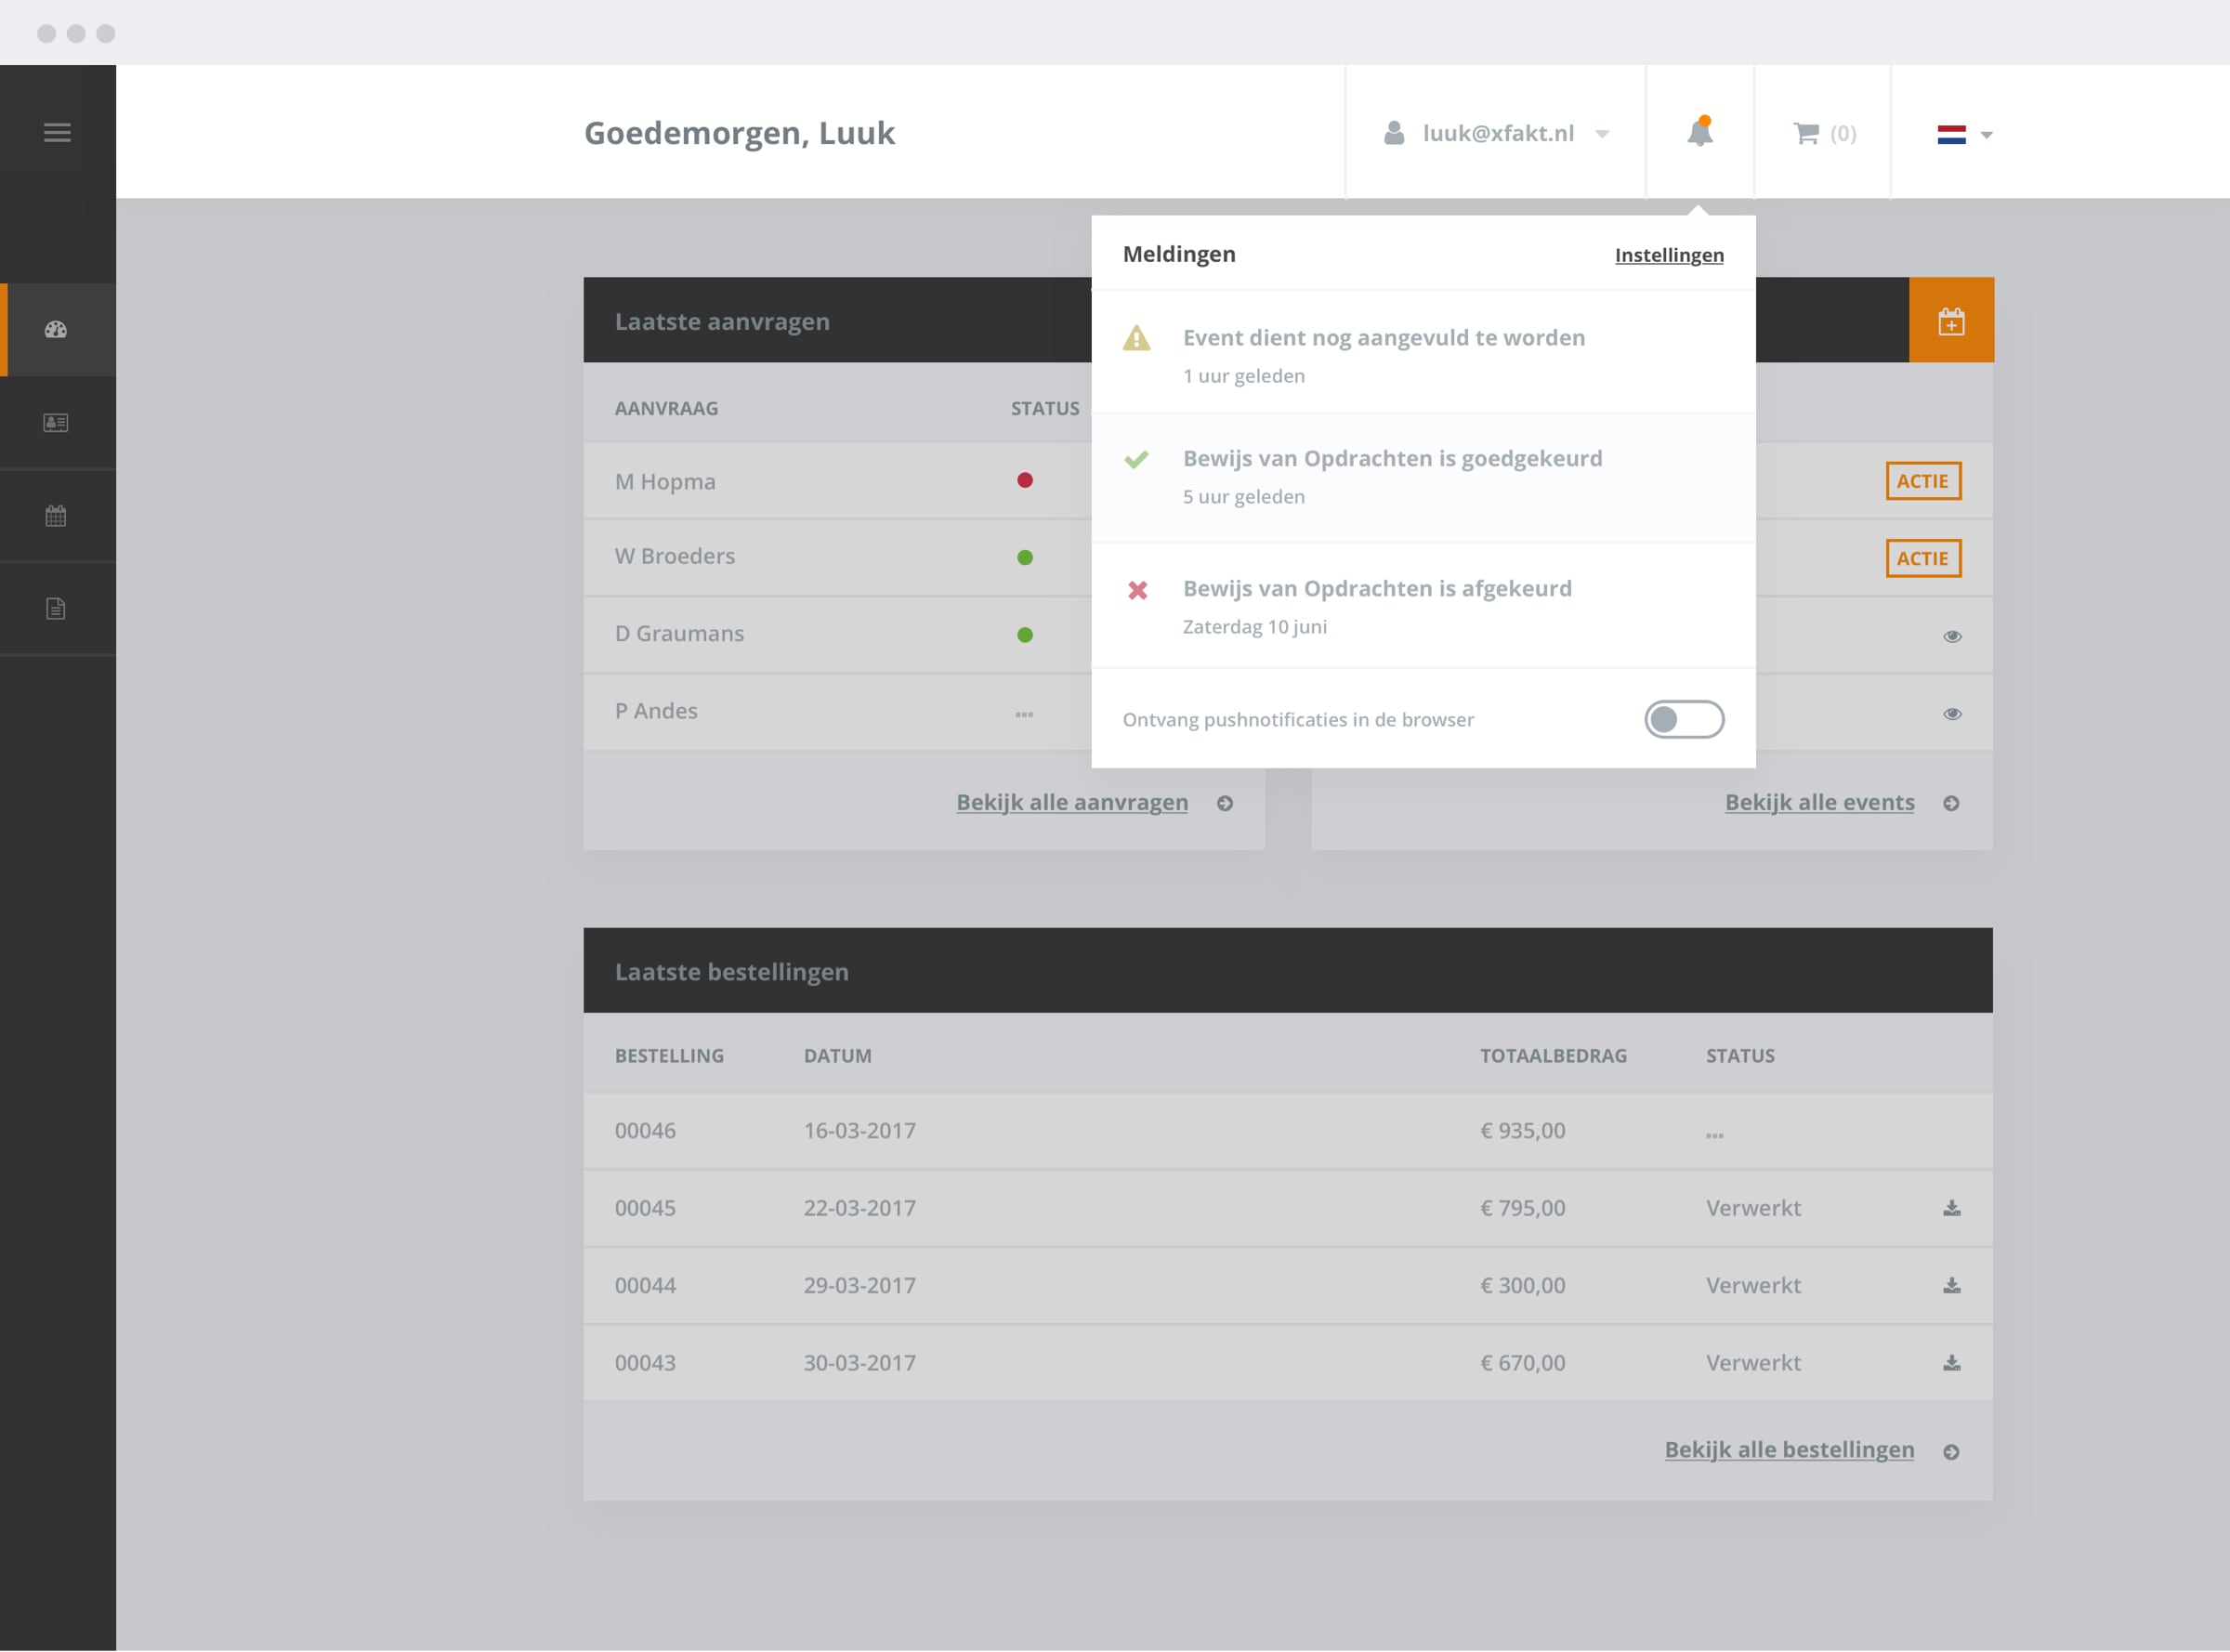
Task: Open the ID card sidebar icon
Action: (x=56, y=423)
